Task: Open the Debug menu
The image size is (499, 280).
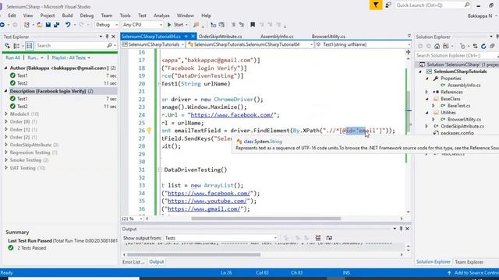Action: click(x=87, y=16)
